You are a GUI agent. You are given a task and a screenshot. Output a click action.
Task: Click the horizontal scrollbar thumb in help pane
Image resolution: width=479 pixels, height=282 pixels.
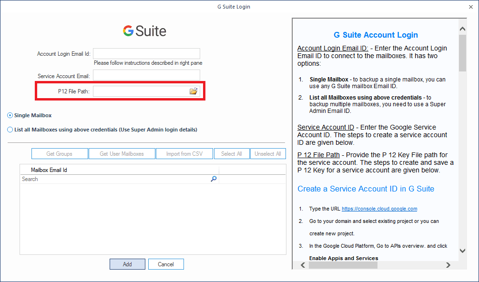click(343, 265)
